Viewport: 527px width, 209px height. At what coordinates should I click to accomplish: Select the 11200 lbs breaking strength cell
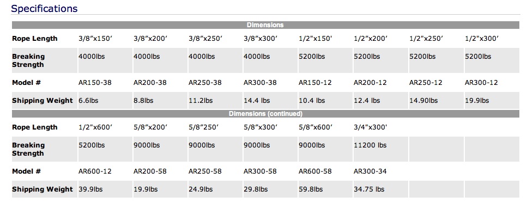pos(380,149)
